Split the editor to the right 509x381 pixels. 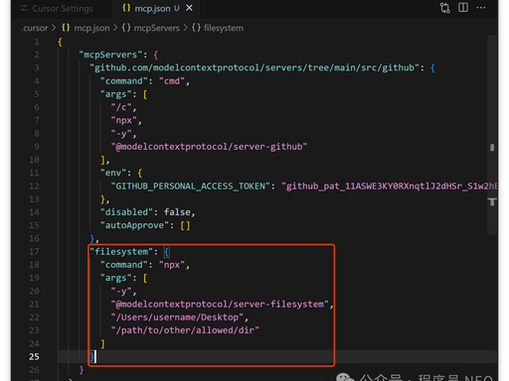click(463, 8)
